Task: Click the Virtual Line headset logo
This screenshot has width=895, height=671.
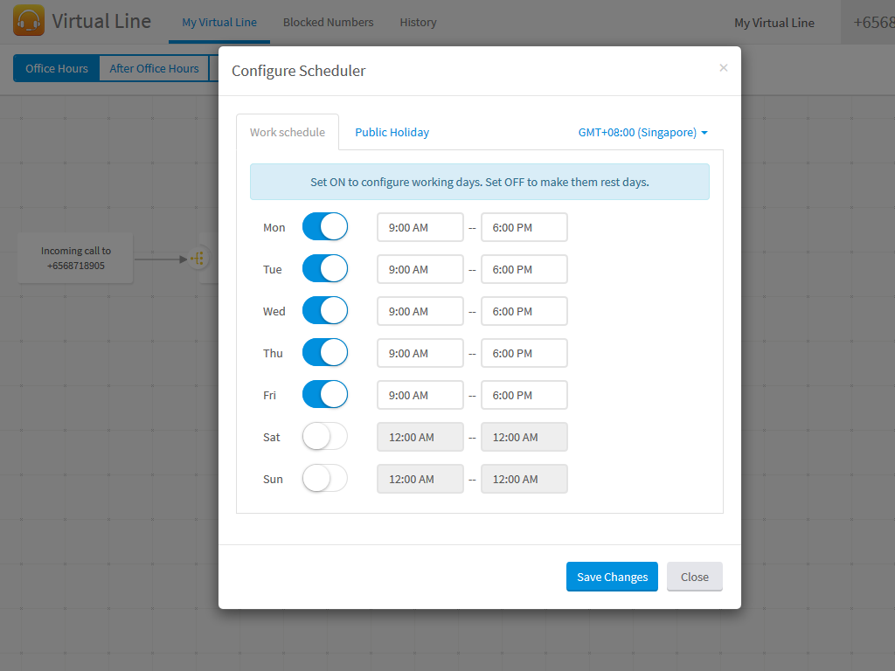Action: point(30,20)
